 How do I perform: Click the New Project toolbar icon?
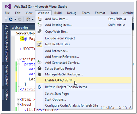[28, 19]
